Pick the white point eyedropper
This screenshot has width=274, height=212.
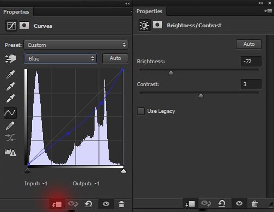point(10,99)
